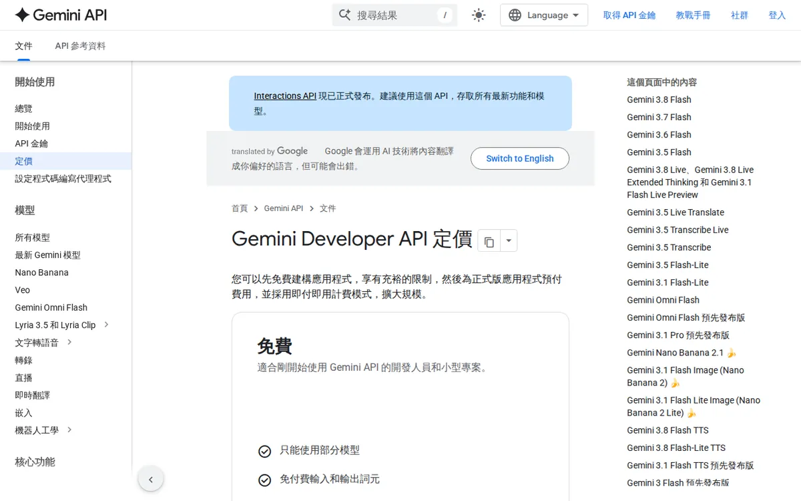Jump to Gemini 3.1 Flash Image (Nano Banana 2)
This screenshot has width=801, height=501.
click(x=686, y=376)
